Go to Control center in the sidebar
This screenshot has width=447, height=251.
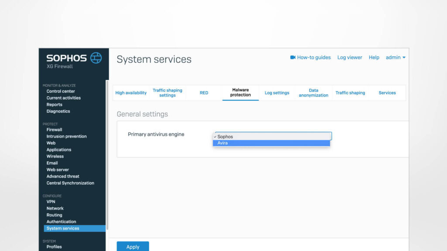click(x=61, y=92)
